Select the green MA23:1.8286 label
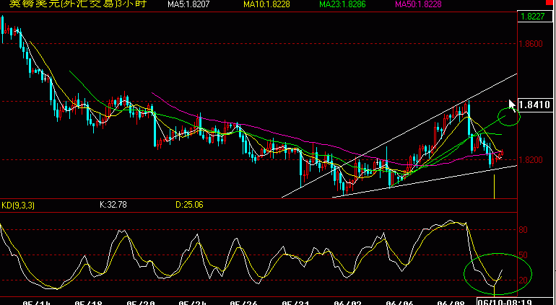 (x=342, y=4)
